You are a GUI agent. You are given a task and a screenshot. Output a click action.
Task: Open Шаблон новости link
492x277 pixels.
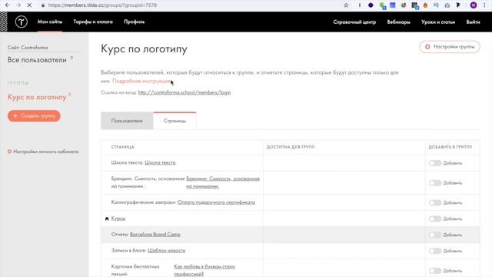[166, 250]
